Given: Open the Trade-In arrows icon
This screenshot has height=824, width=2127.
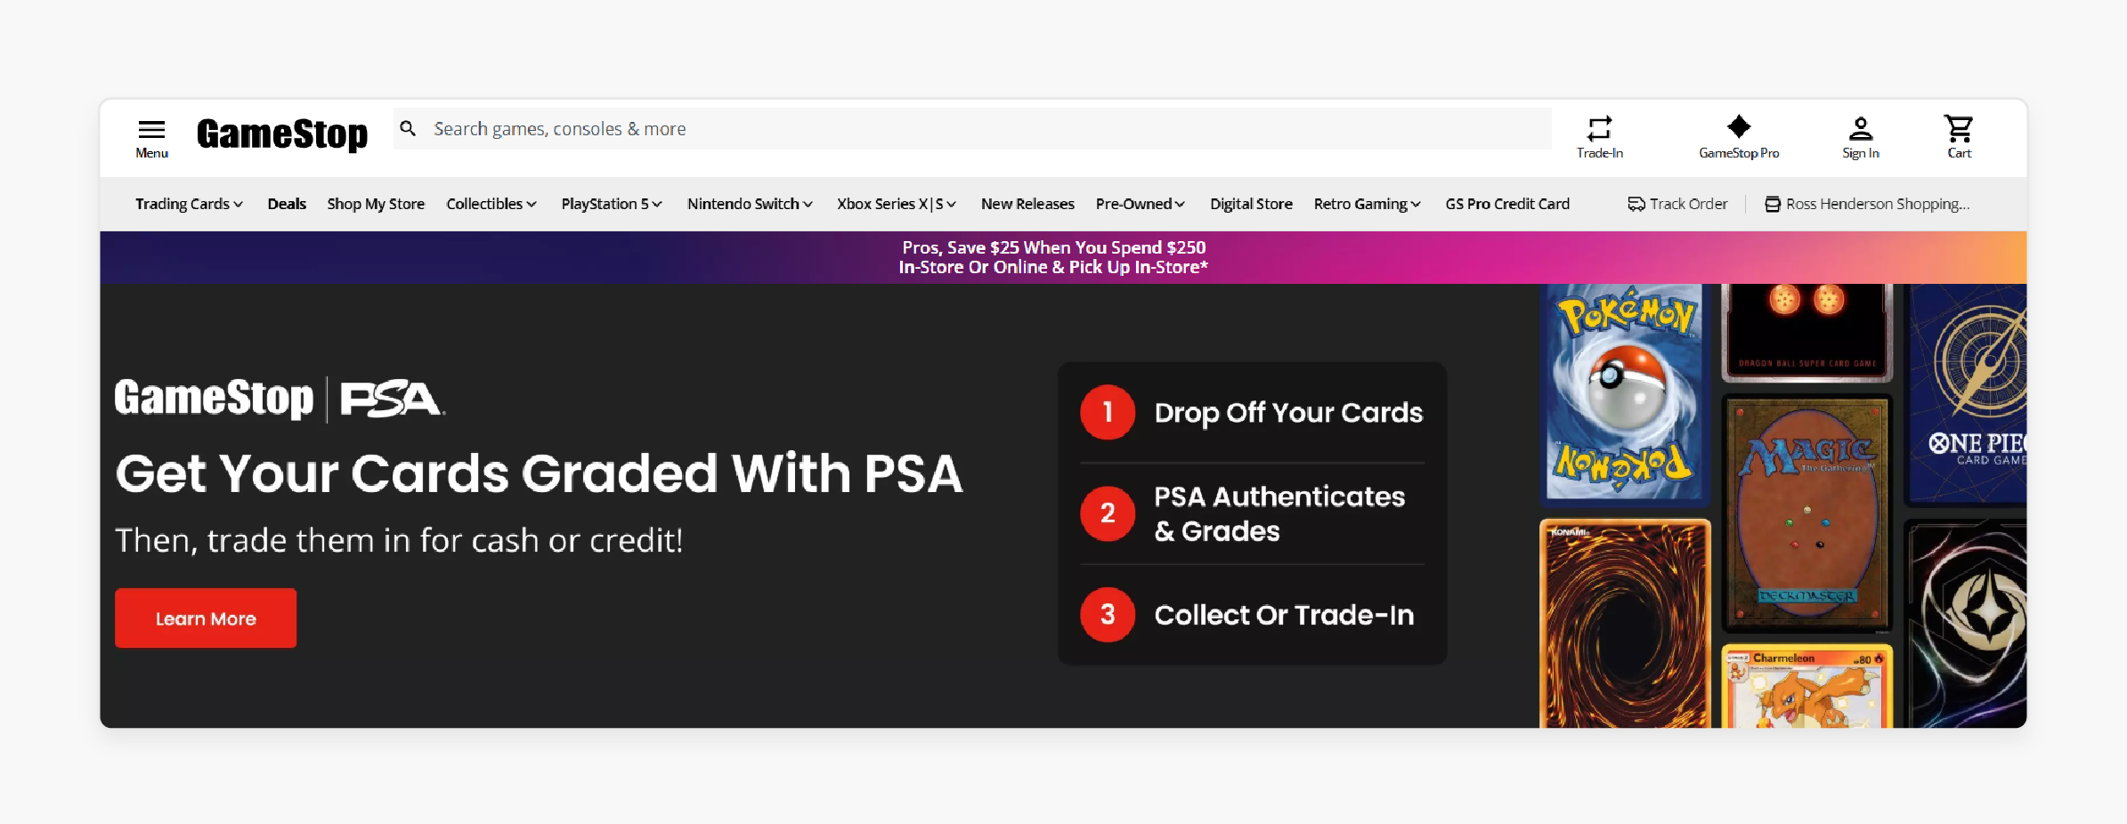Looking at the screenshot, I should tap(1599, 128).
